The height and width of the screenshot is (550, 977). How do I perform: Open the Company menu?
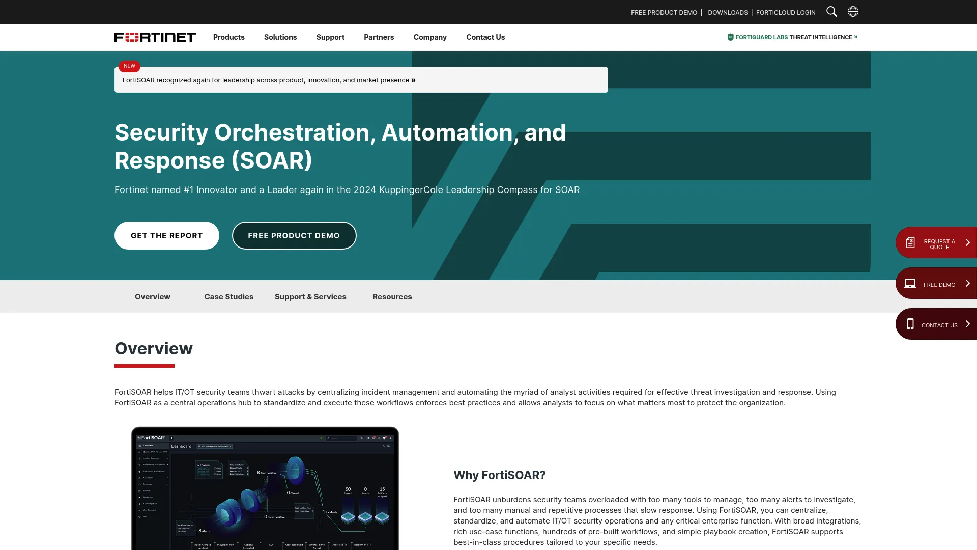430,37
